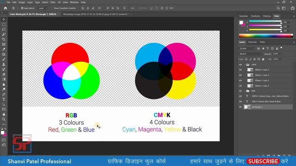
Task: Select the Horizontal Type tool
Action: pos(4,99)
